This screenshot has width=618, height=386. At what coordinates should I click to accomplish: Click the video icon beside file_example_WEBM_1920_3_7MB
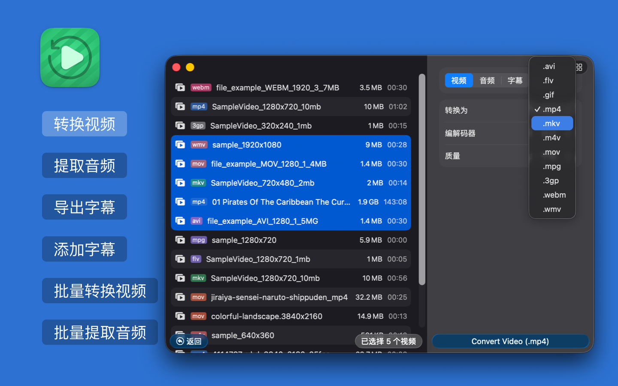click(x=180, y=87)
